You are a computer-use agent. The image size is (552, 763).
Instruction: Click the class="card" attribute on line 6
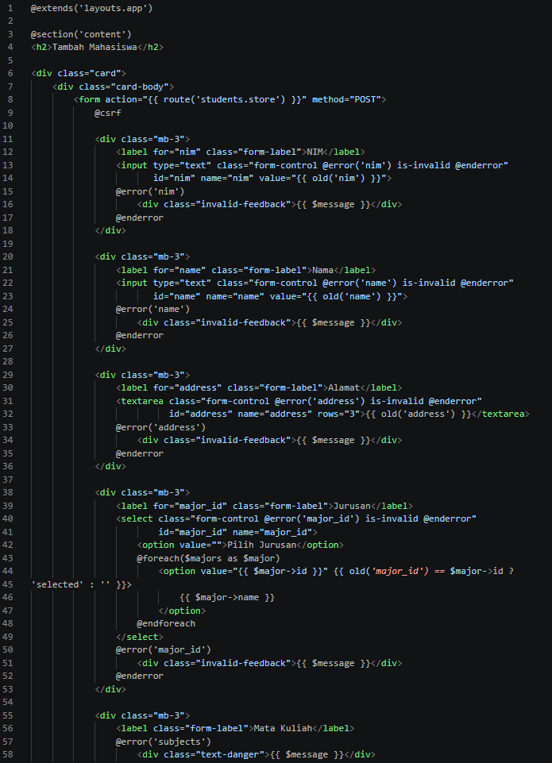(x=89, y=74)
